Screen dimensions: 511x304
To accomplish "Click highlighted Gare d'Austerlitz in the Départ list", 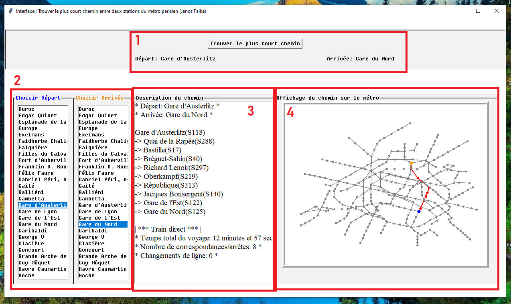I will (x=43, y=205).
